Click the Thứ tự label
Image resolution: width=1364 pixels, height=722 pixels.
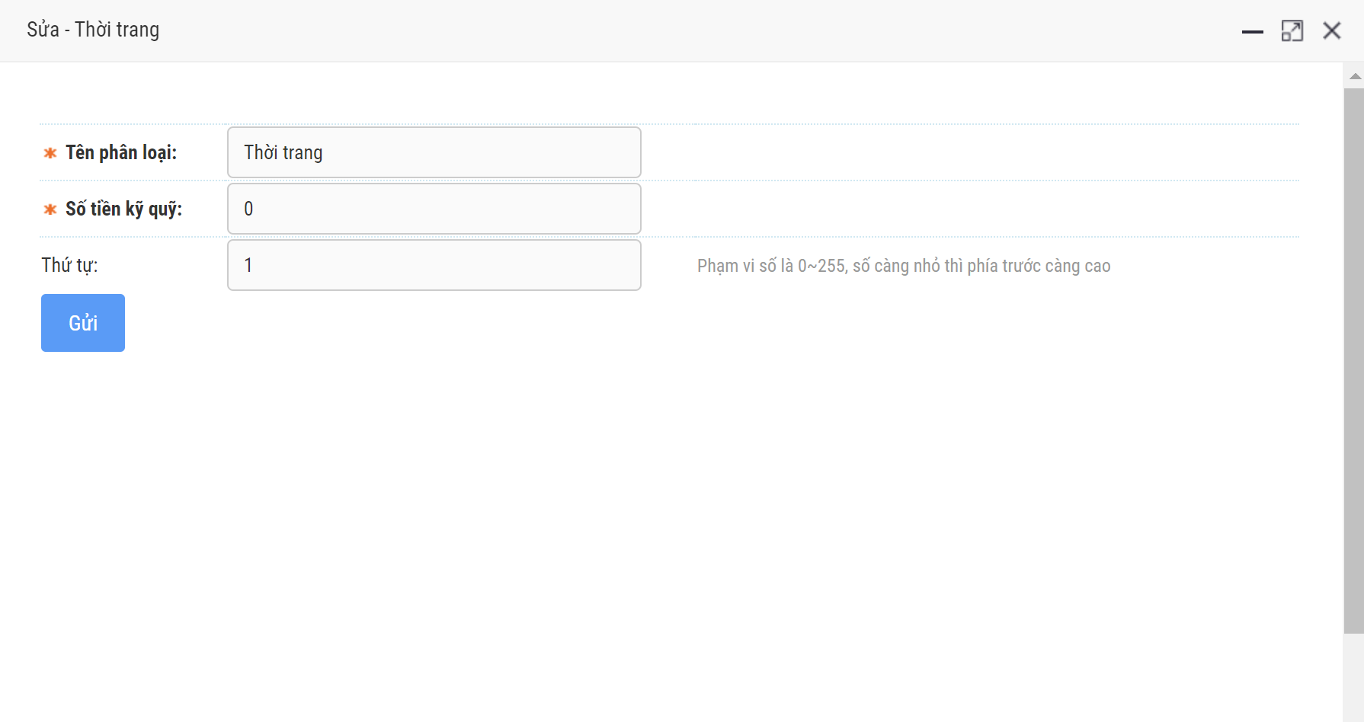[x=69, y=265]
